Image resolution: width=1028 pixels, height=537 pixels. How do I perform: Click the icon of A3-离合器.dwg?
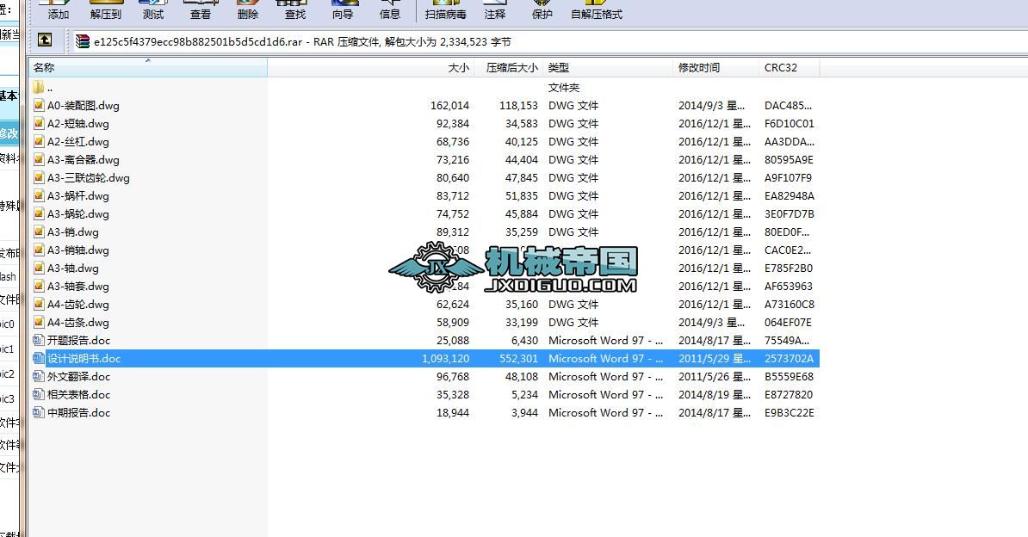point(39,159)
